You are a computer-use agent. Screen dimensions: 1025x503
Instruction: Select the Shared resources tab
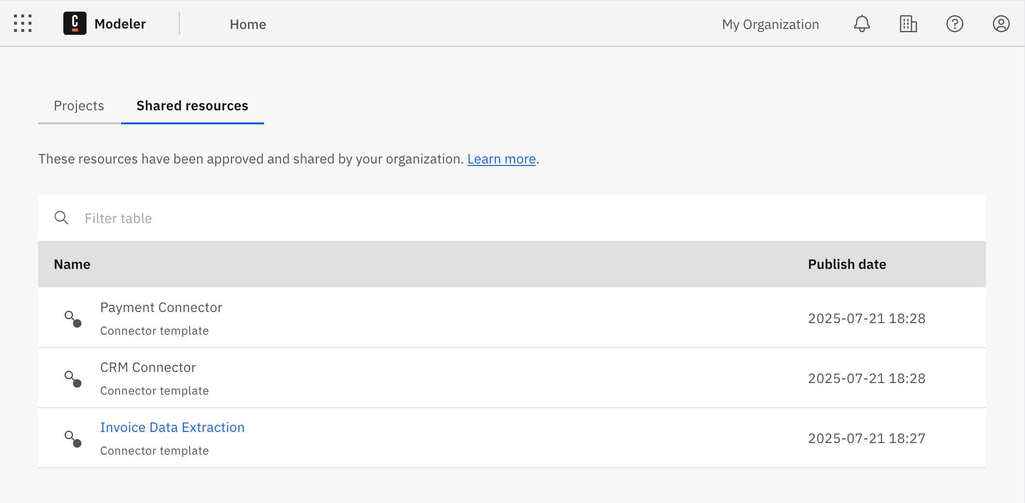click(192, 105)
